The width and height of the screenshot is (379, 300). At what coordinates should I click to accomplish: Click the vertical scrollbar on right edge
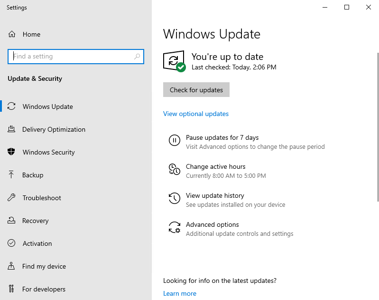[x=378, y=127]
